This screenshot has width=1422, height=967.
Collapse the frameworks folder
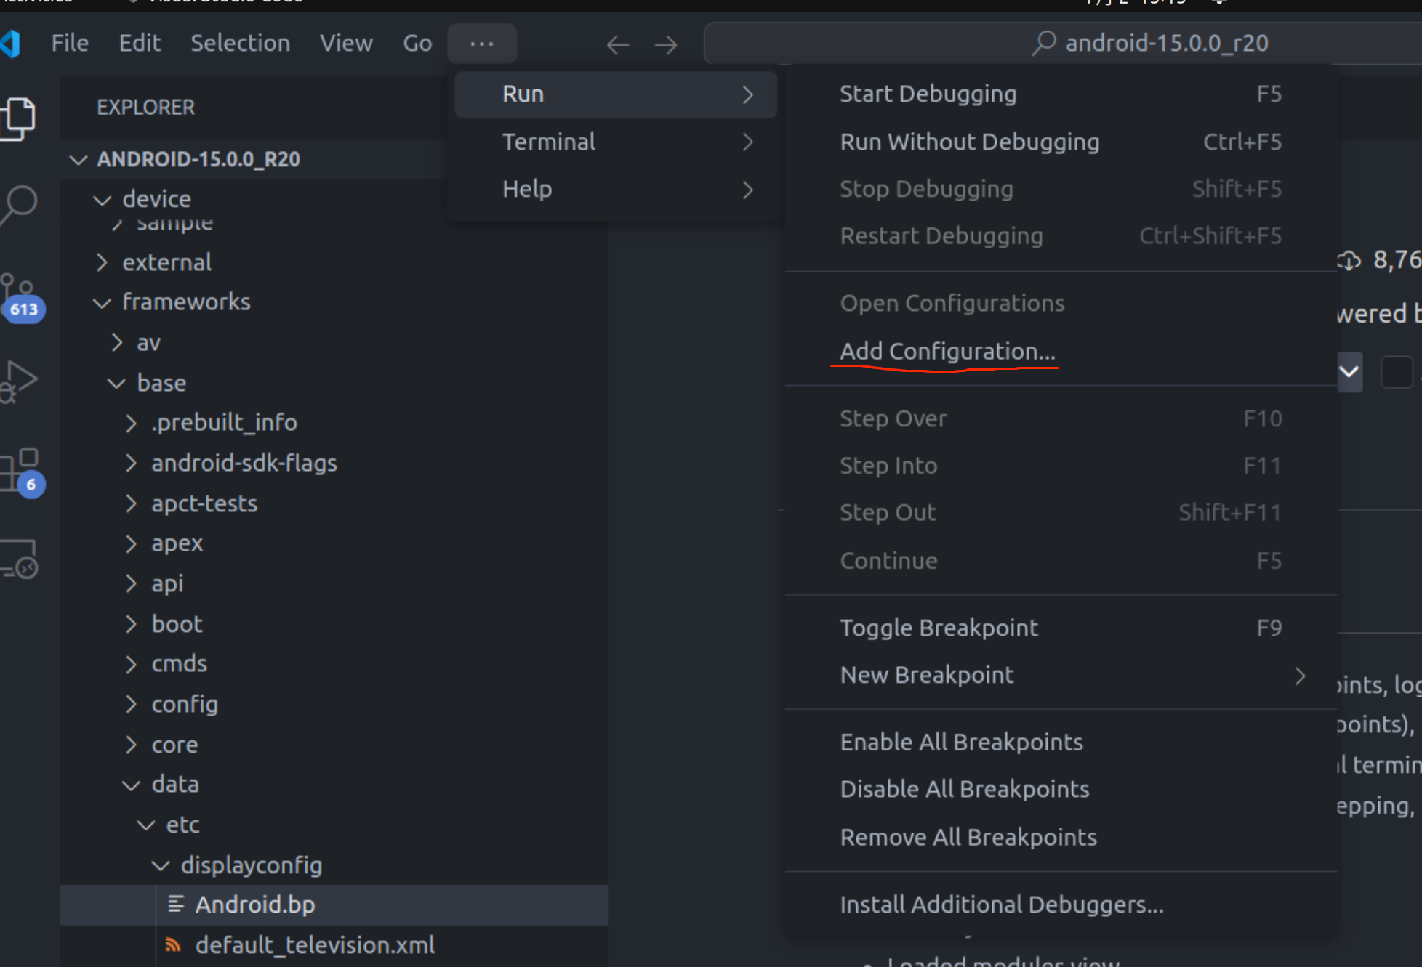(185, 302)
